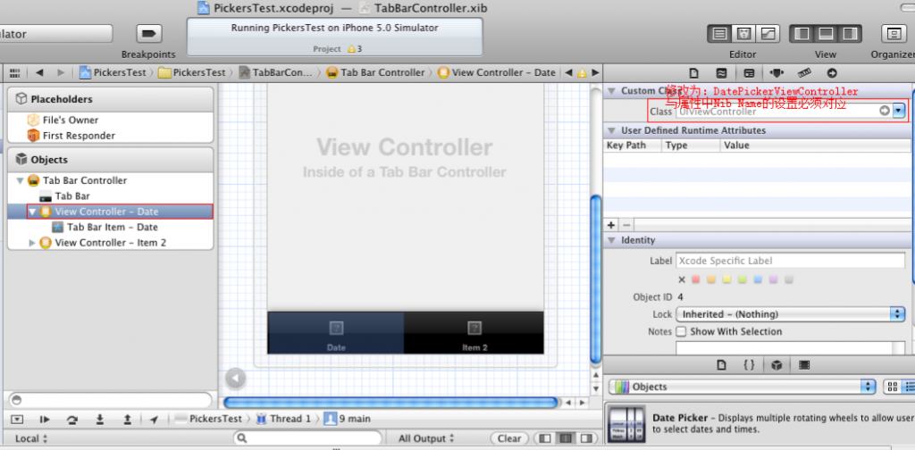
Task: Collapse the Custom Class section
Action: tap(611, 91)
